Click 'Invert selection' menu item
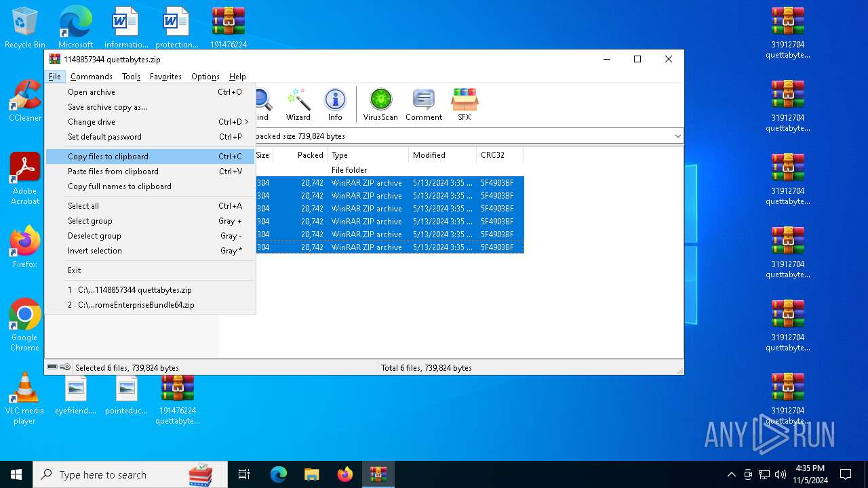 point(150,251)
